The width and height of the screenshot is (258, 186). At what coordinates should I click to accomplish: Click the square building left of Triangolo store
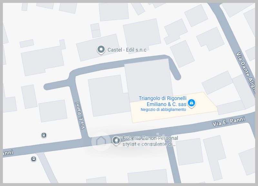pos(108,96)
